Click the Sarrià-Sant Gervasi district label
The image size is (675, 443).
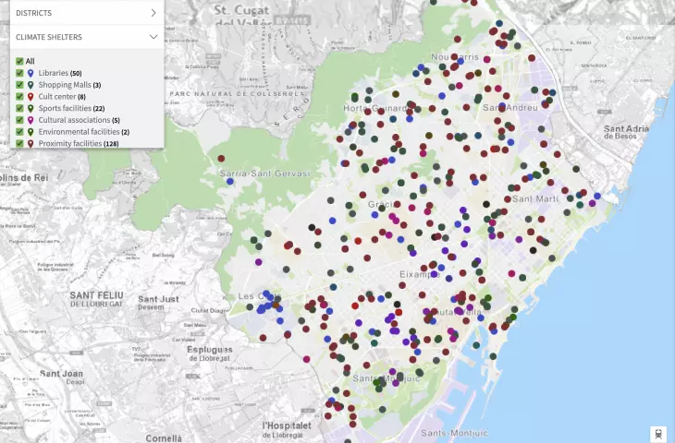tap(264, 174)
